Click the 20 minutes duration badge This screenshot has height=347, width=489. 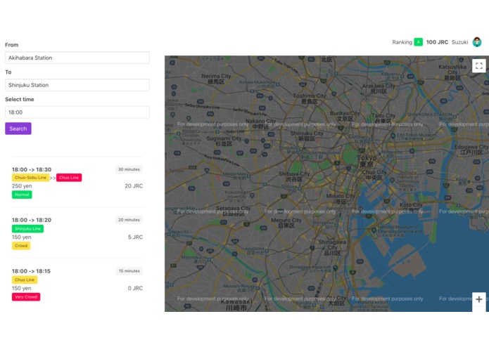point(129,220)
